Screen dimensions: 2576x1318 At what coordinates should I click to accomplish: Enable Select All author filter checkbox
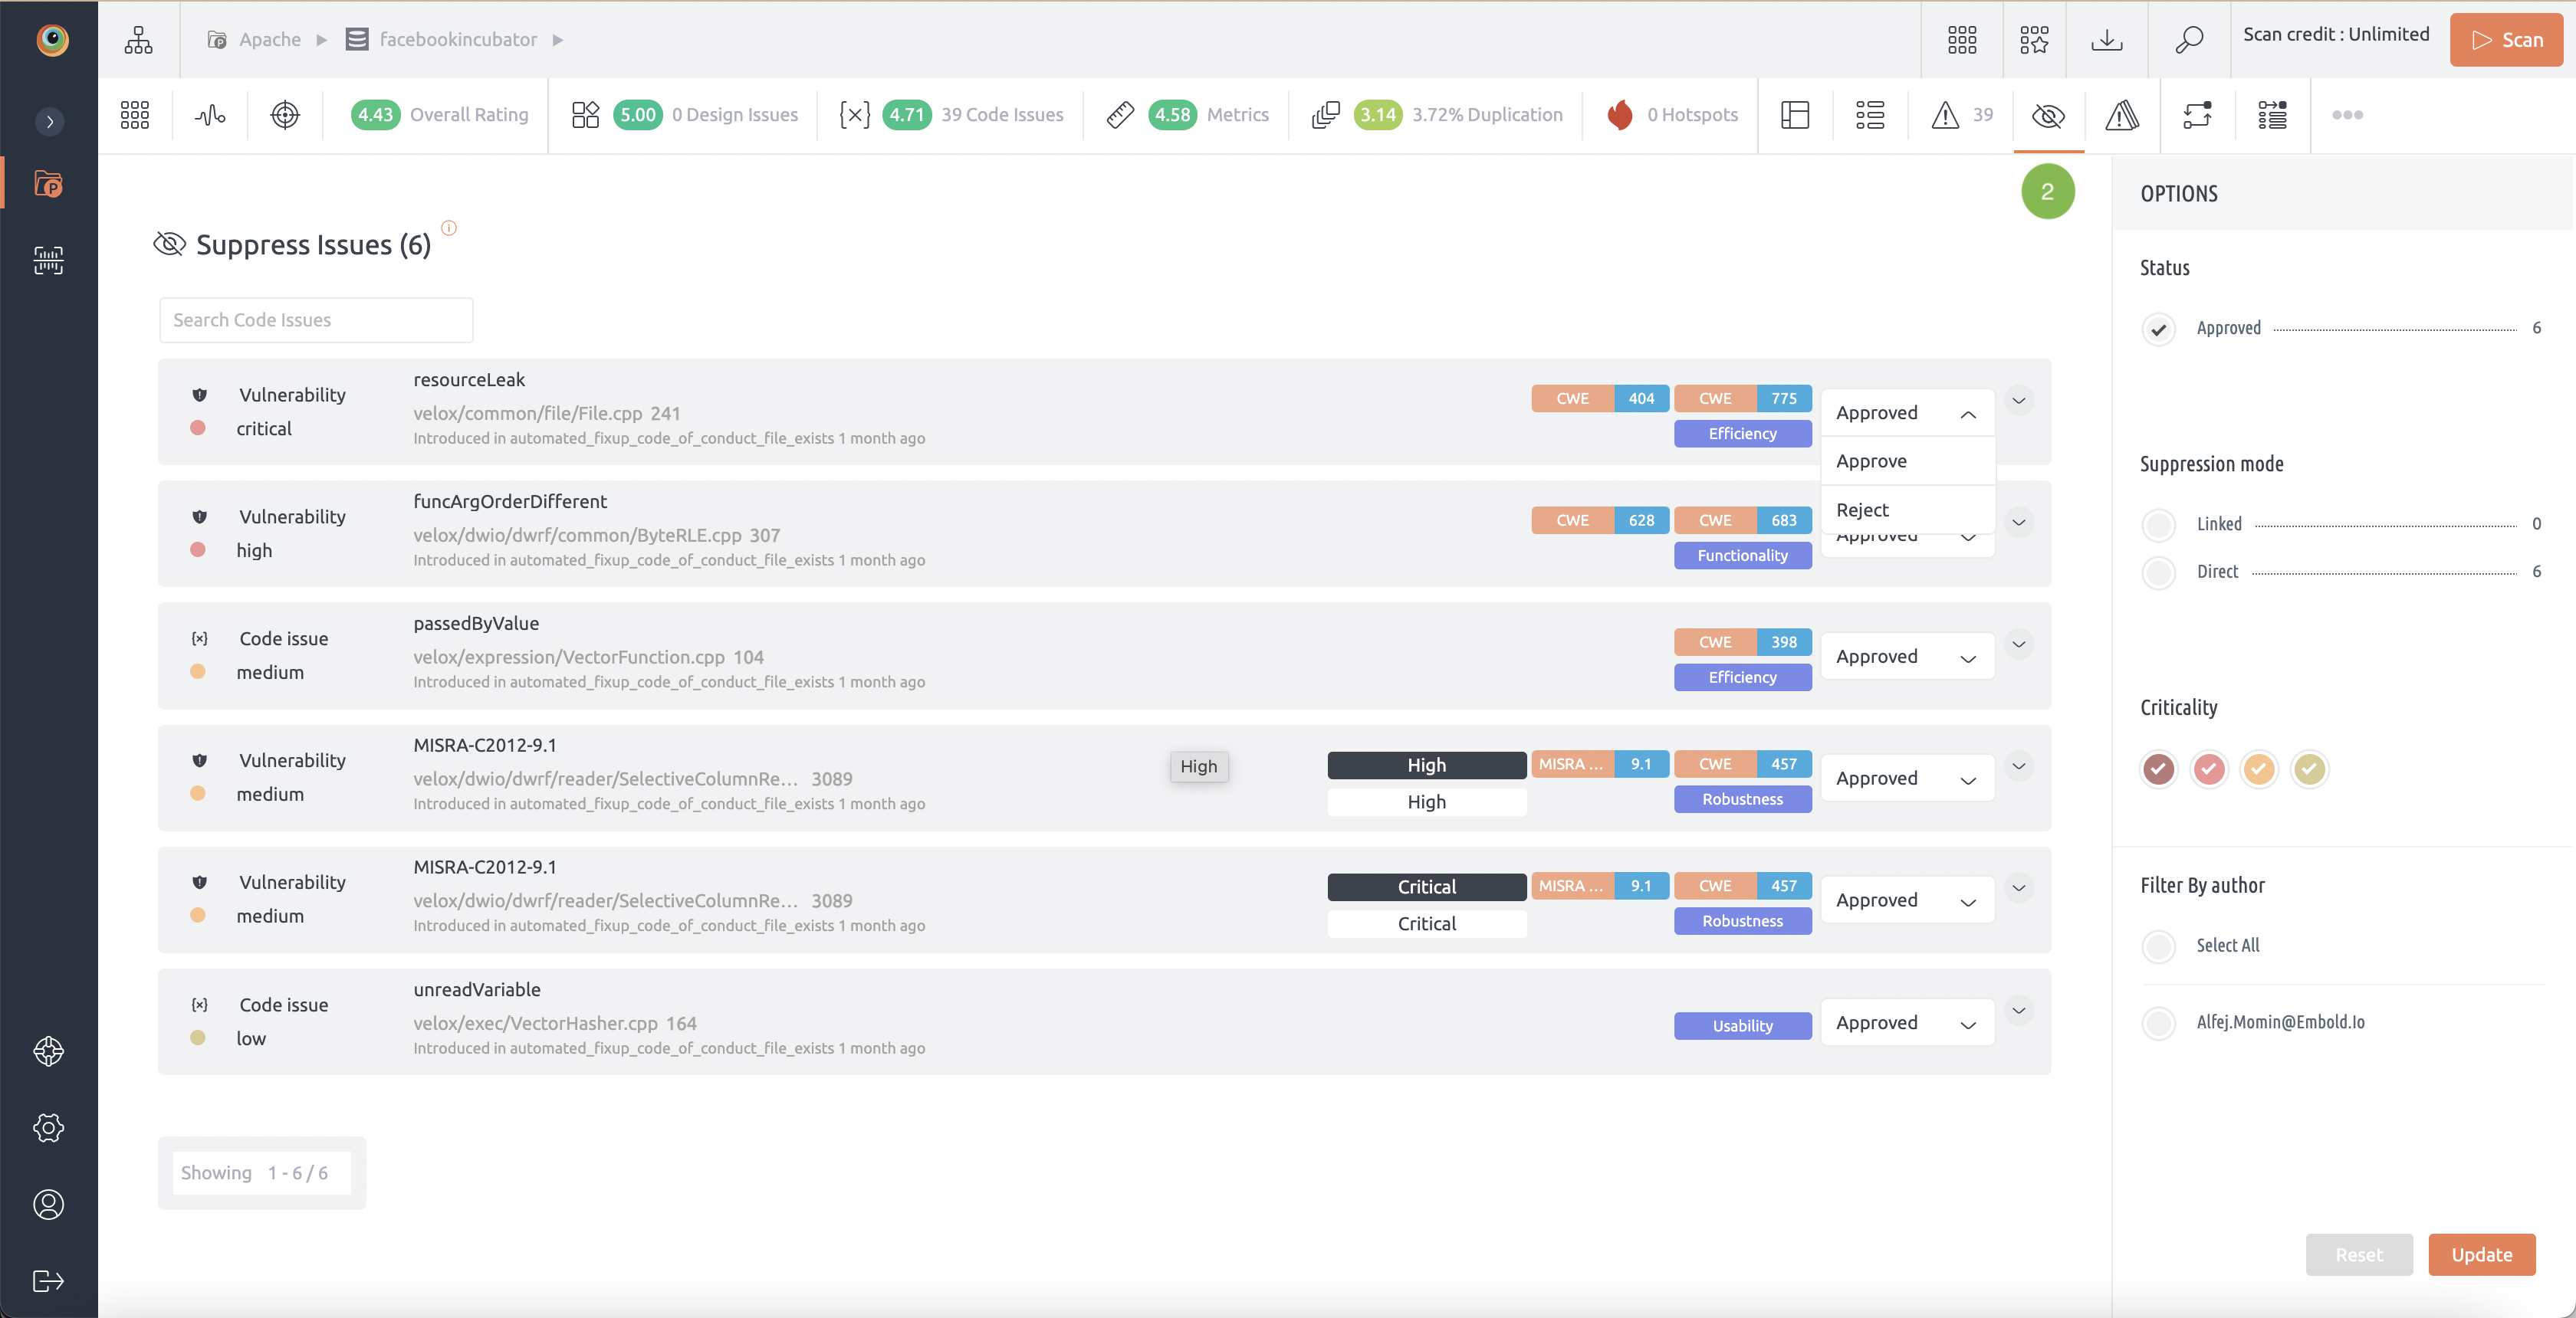2159,945
